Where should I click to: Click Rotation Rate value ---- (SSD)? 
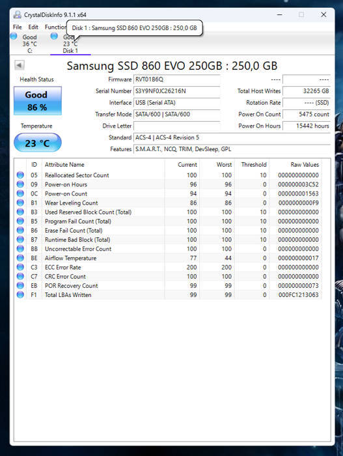(x=307, y=103)
